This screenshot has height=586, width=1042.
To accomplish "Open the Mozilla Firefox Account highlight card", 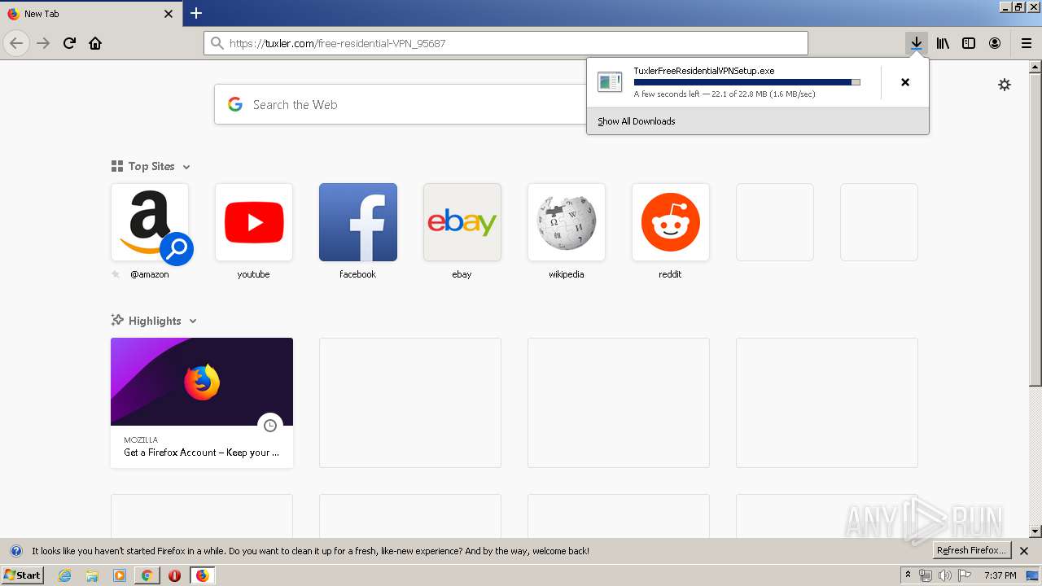I will (202, 403).
